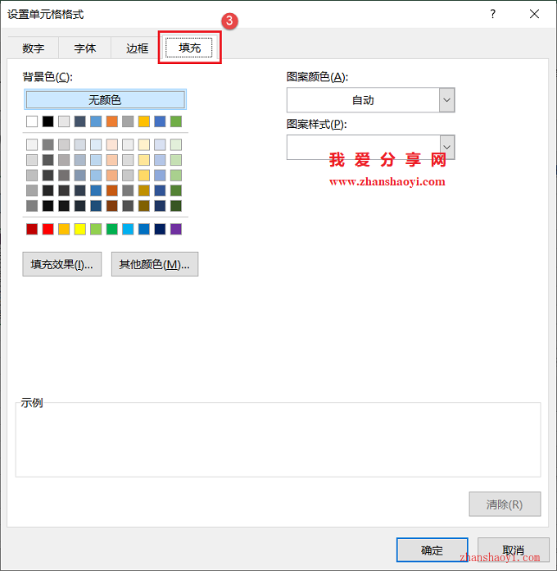Expand the 图案样式 dropdown arrow
This screenshot has height=571, width=557.
pyautogui.click(x=447, y=147)
